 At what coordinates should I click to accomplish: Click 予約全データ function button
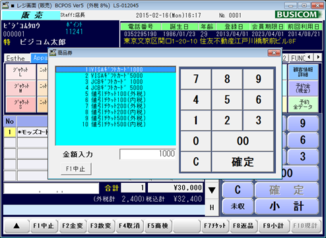tap(303, 105)
